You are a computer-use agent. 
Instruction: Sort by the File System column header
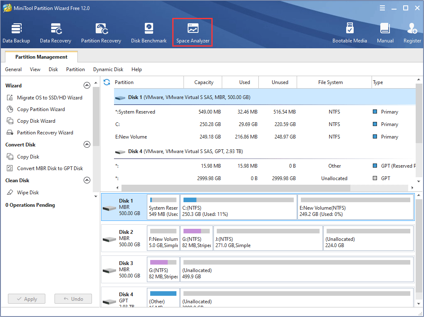(334, 82)
